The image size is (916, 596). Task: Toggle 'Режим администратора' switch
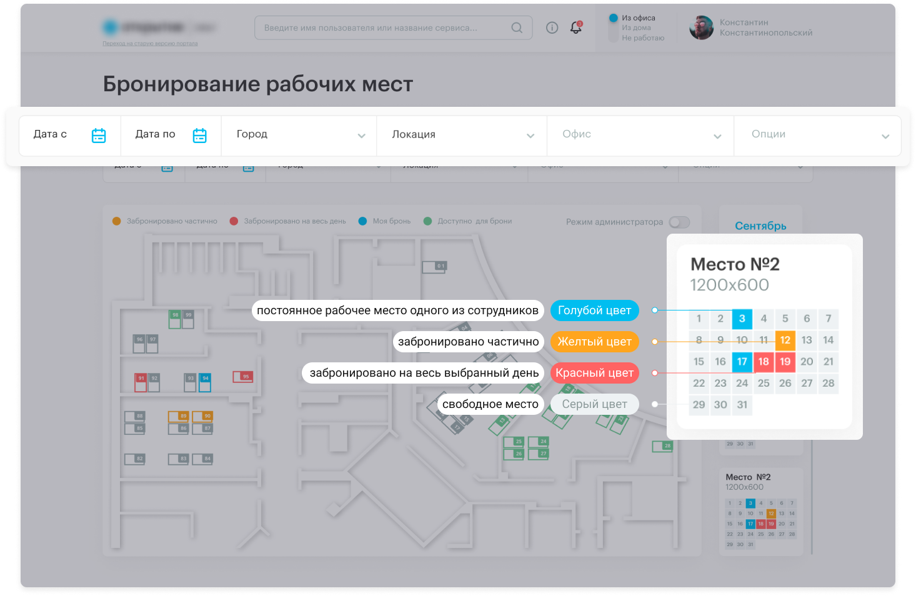point(679,222)
